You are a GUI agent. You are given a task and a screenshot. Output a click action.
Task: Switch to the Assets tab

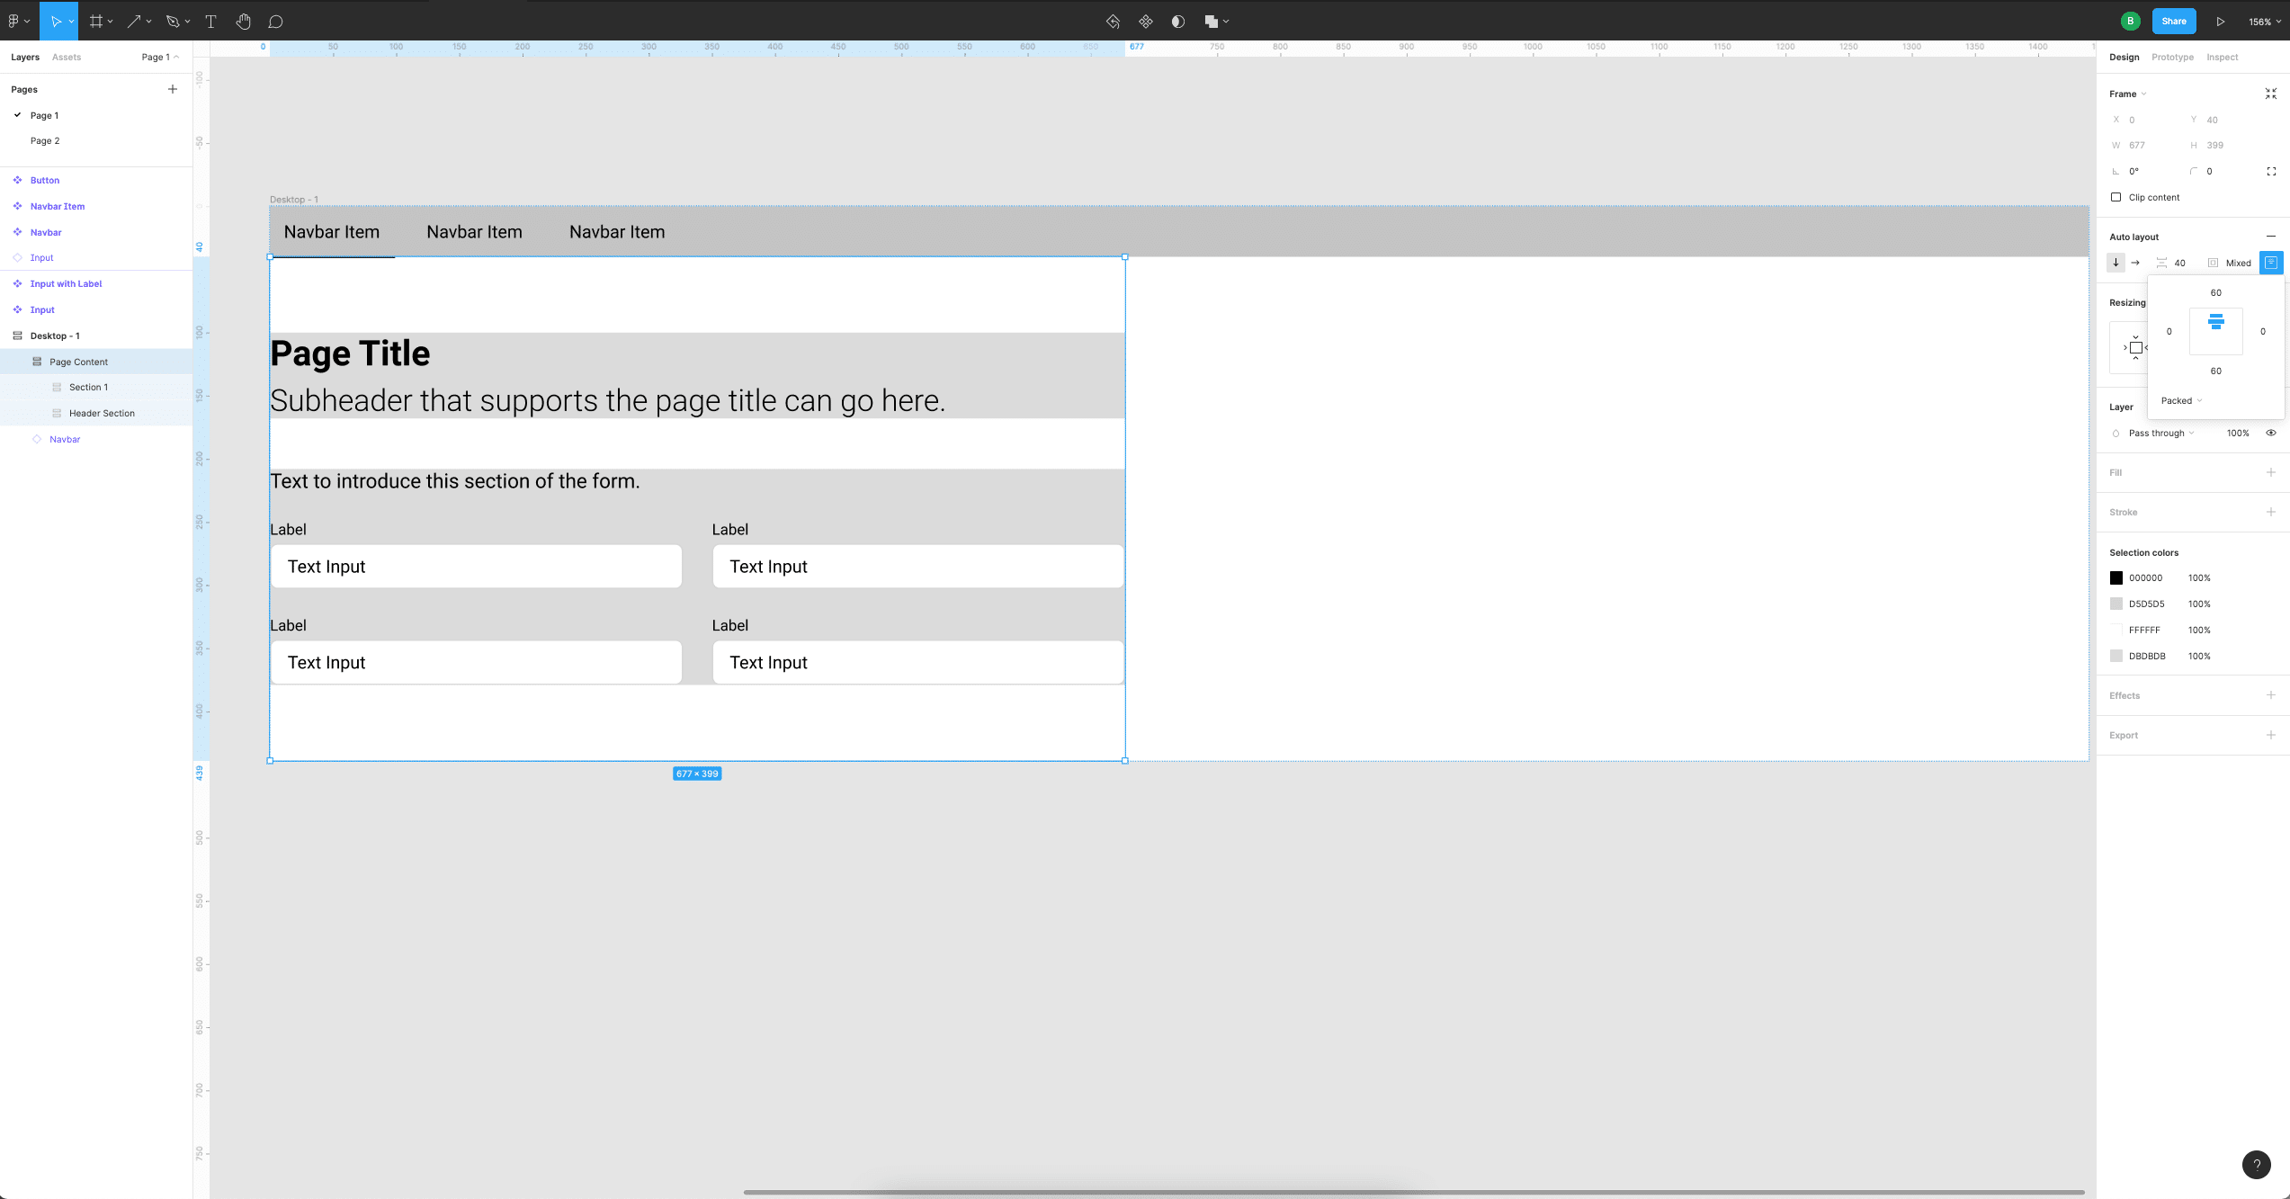click(x=66, y=57)
